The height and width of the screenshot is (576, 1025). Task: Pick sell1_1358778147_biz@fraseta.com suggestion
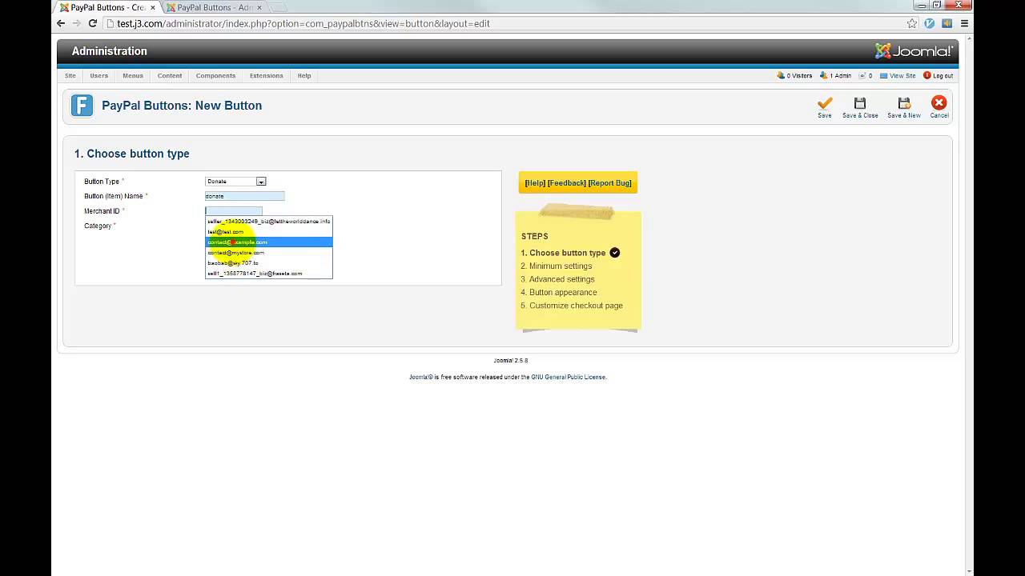coord(268,274)
